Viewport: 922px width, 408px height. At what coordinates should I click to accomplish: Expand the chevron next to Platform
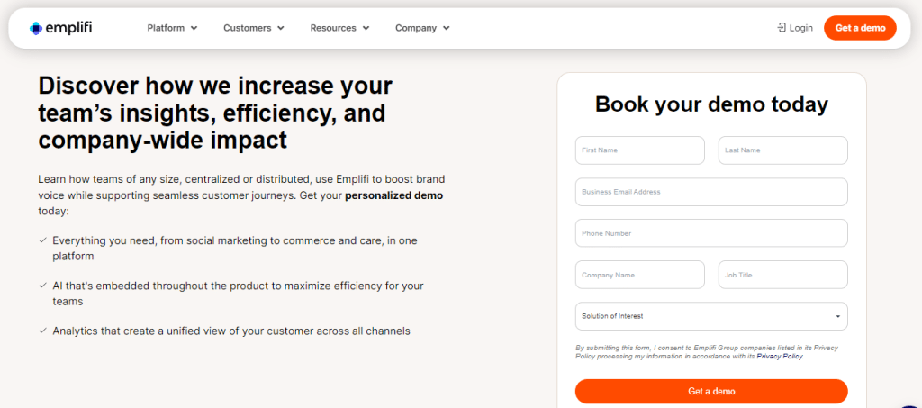tap(195, 28)
